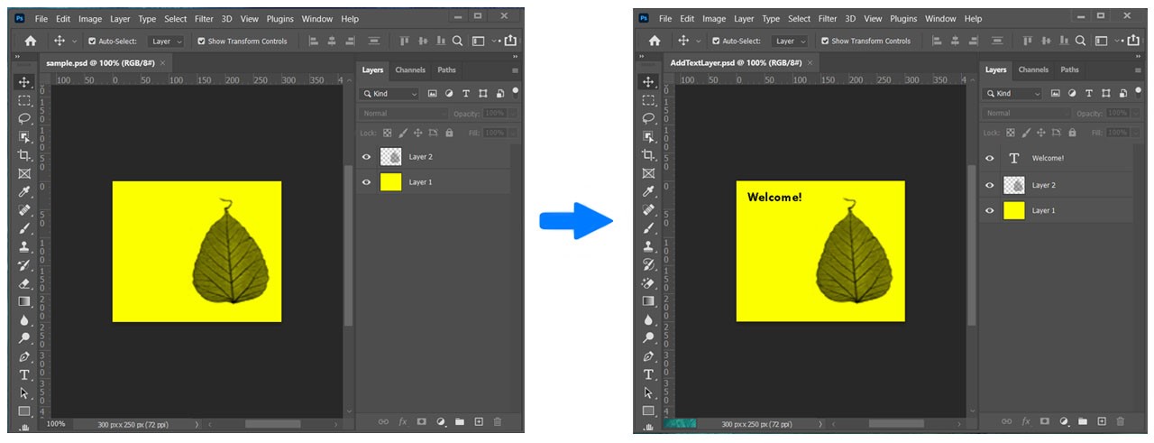Image resolution: width=1154 pixels, height=443 pixels.
Task: Open the Kind filter dropdown in sample.psd window
Action: 389,94
